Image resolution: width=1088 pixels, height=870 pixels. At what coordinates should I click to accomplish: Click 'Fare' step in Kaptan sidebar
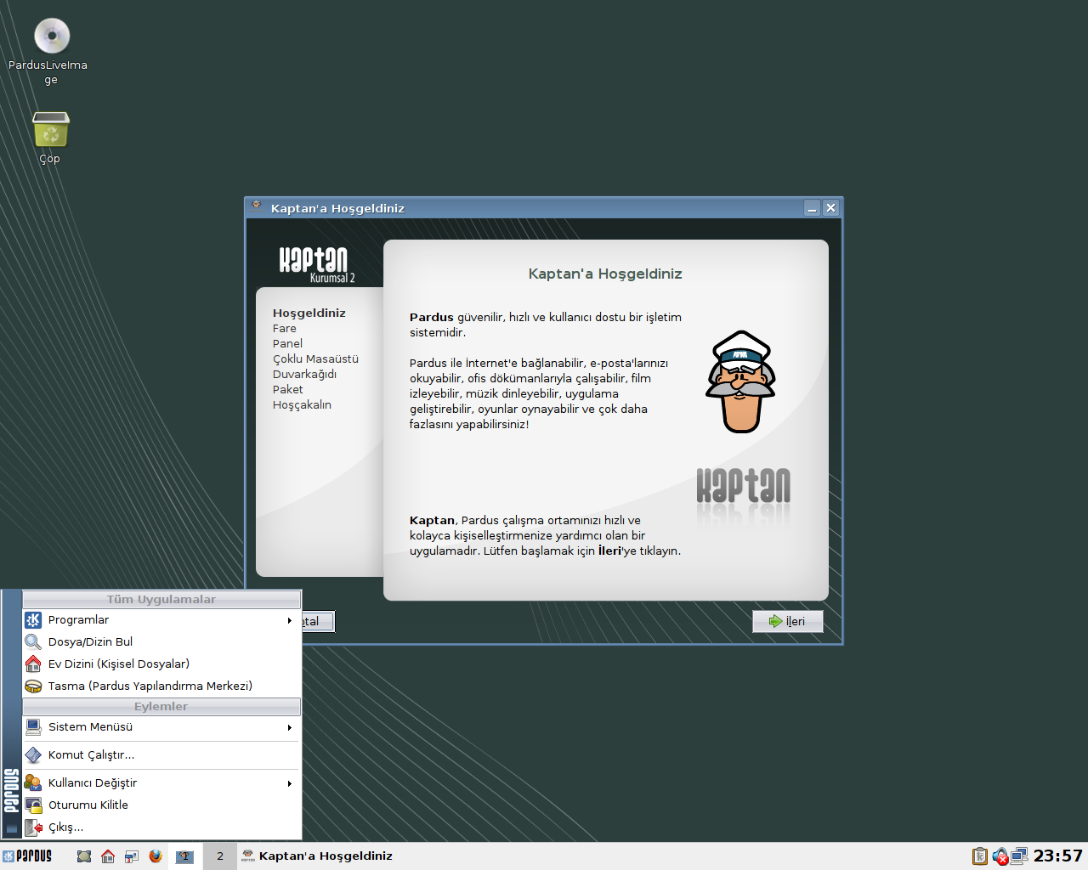tap(285, 329)
